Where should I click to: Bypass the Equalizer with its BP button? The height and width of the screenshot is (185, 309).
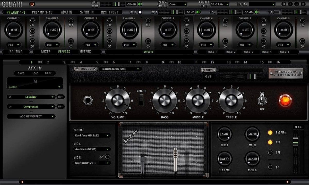point(61,97)
